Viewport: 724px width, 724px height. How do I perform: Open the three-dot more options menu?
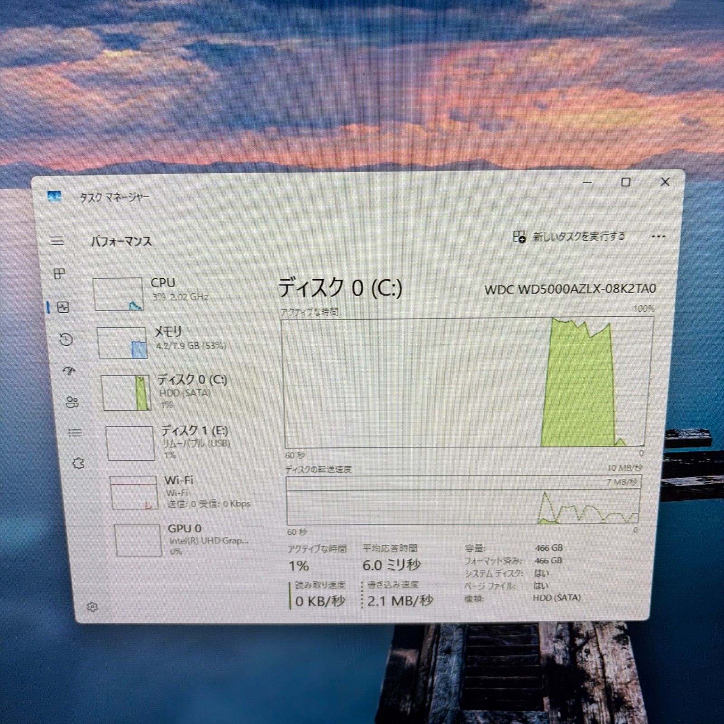tap(658, 236)
